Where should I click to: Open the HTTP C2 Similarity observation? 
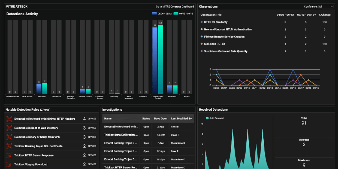click(216, 22)
